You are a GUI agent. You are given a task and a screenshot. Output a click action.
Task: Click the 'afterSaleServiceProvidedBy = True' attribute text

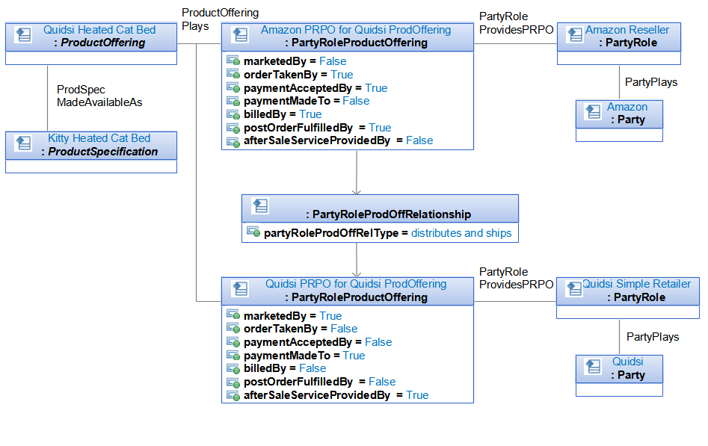[336, 395]
